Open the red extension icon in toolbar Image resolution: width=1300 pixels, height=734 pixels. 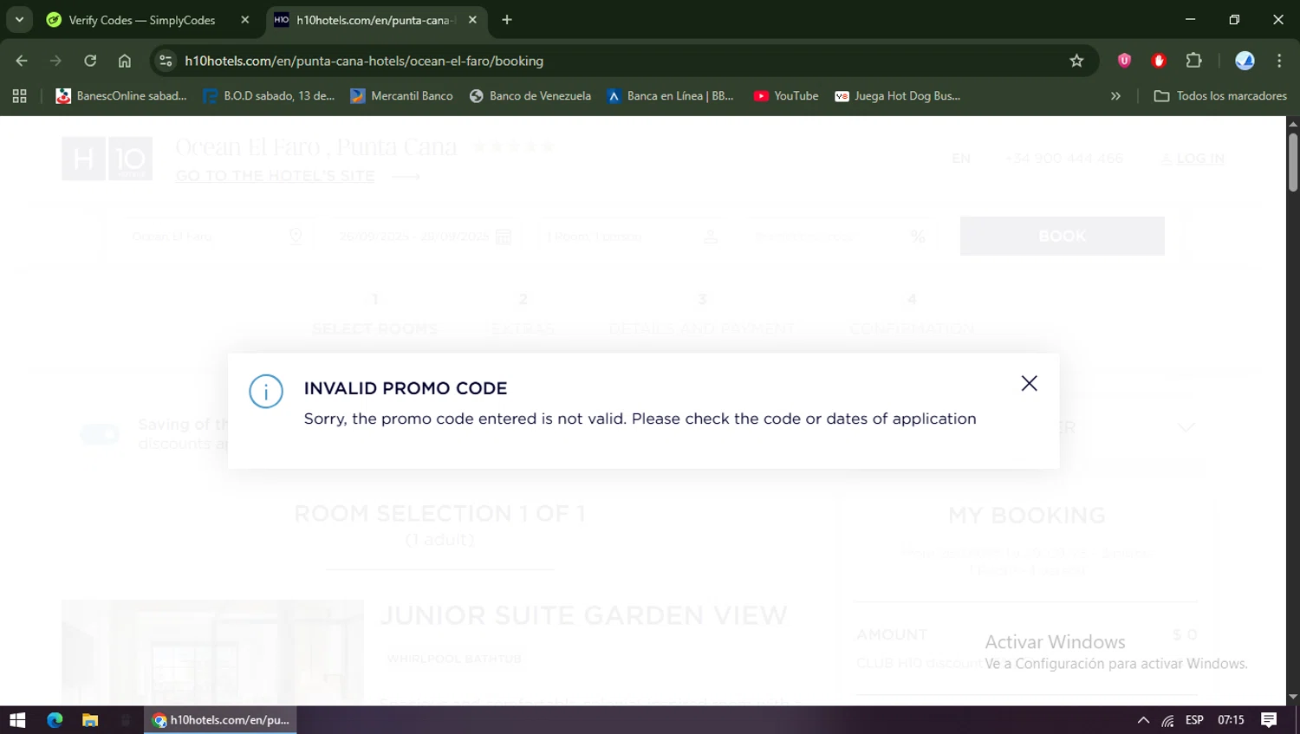point(1159,61)
